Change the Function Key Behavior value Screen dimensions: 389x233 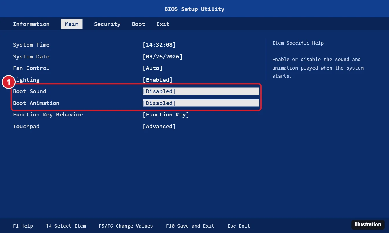click(x=166, y=115)
